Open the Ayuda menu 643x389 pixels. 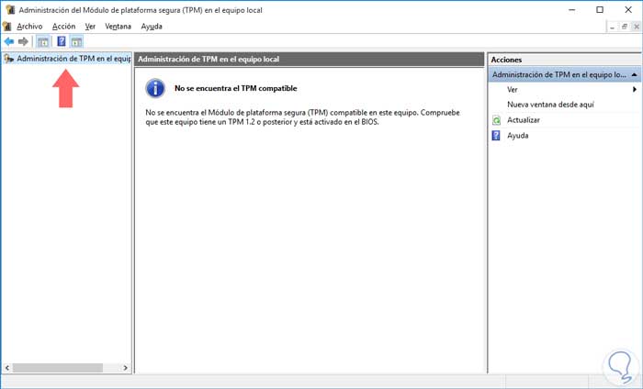click(152, 27)
